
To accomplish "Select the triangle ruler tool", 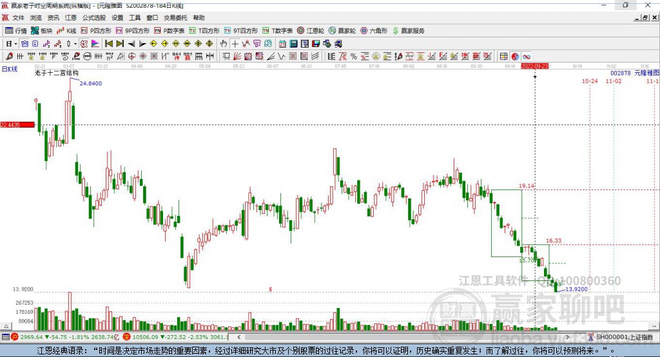I will (x=121, y=56).
